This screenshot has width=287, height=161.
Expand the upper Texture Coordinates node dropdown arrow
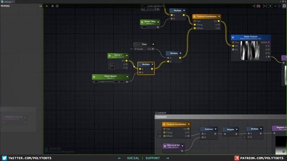point(219,17)
